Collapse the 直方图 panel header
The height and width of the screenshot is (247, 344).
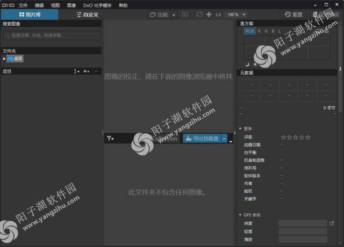tap(286, 24)
